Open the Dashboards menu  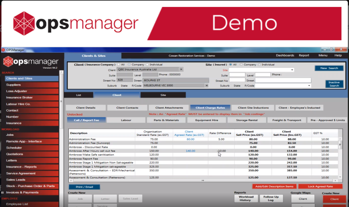[x=285, y=55]
